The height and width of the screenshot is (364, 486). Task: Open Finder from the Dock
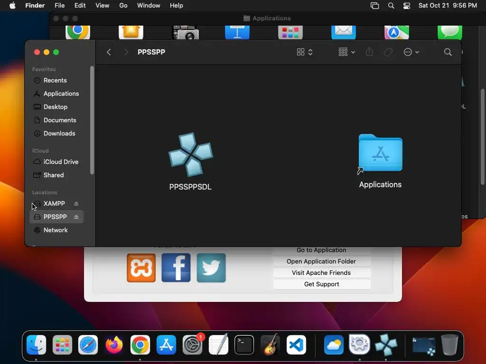[36, 345]
